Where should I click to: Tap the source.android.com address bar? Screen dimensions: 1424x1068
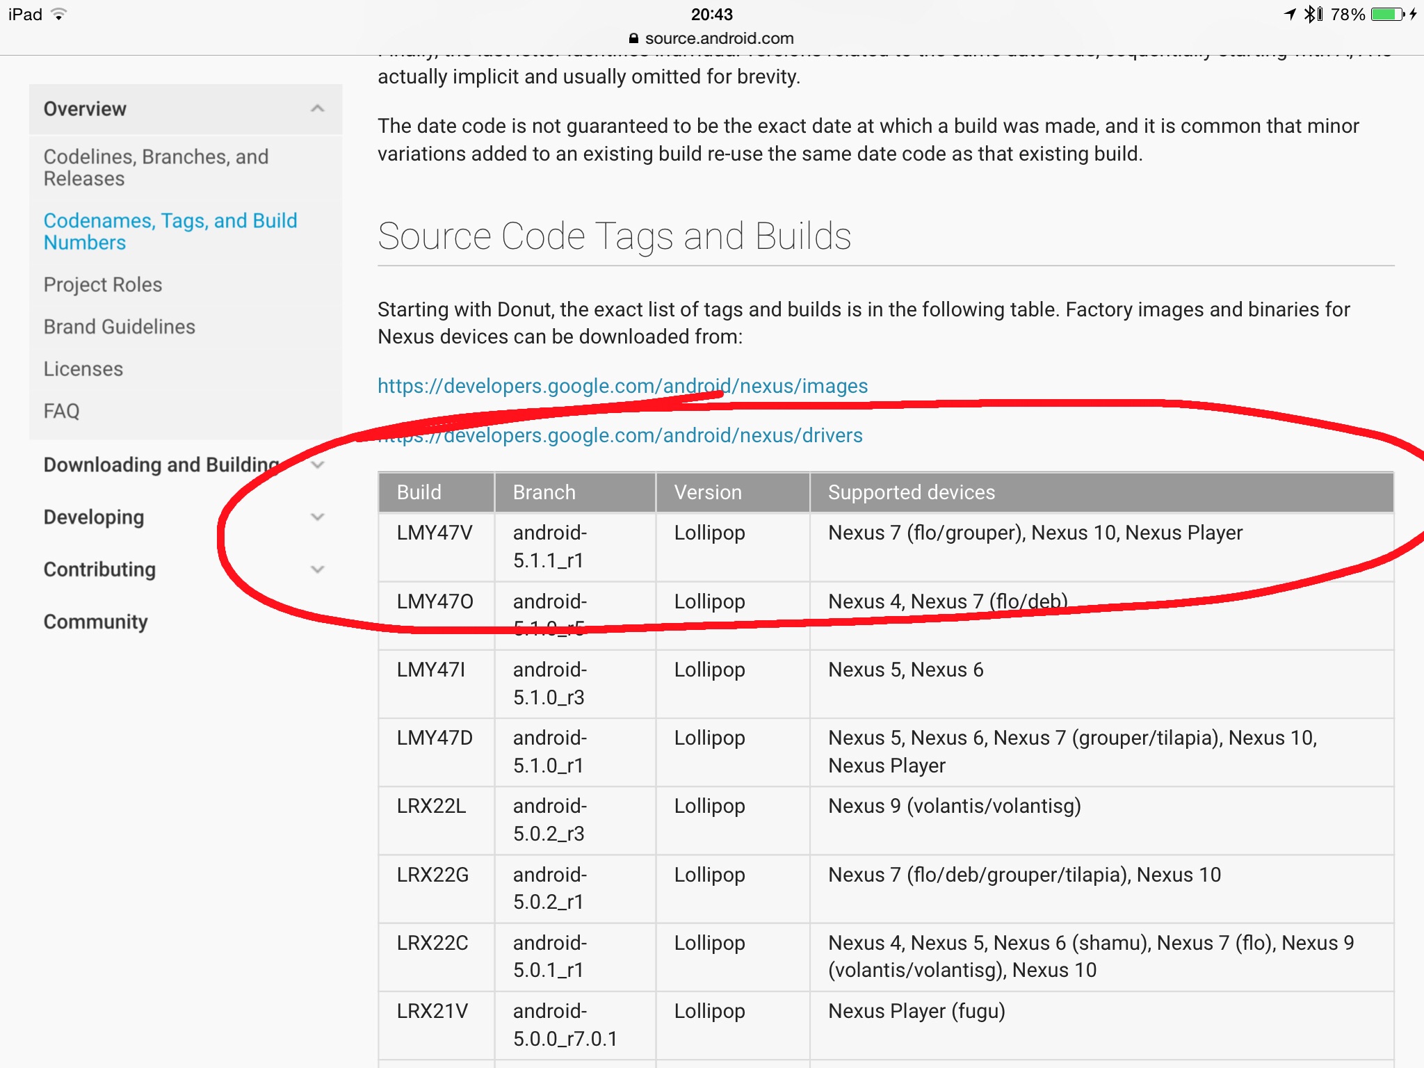tap(719, 39)
